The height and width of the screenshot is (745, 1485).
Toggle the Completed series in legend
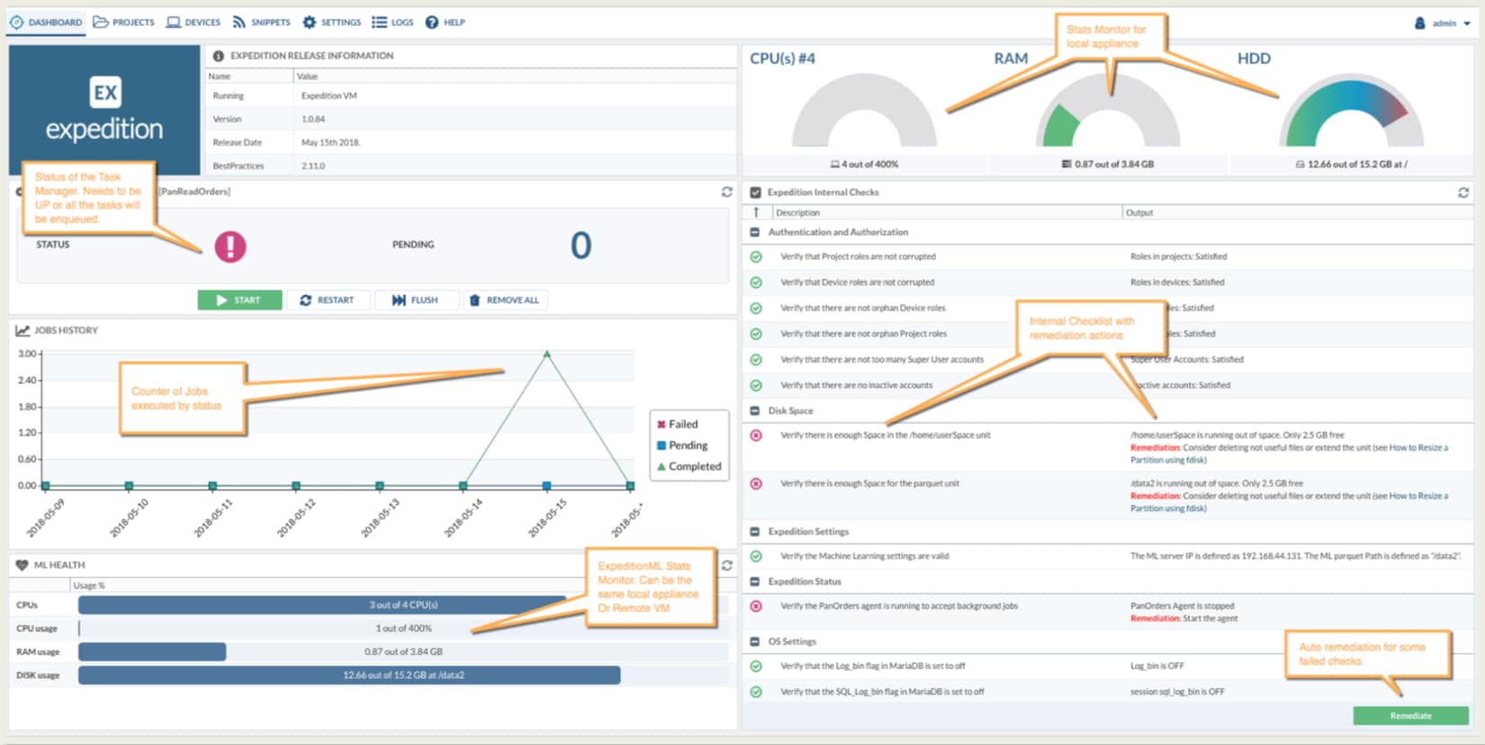click(x=689, y=466)
